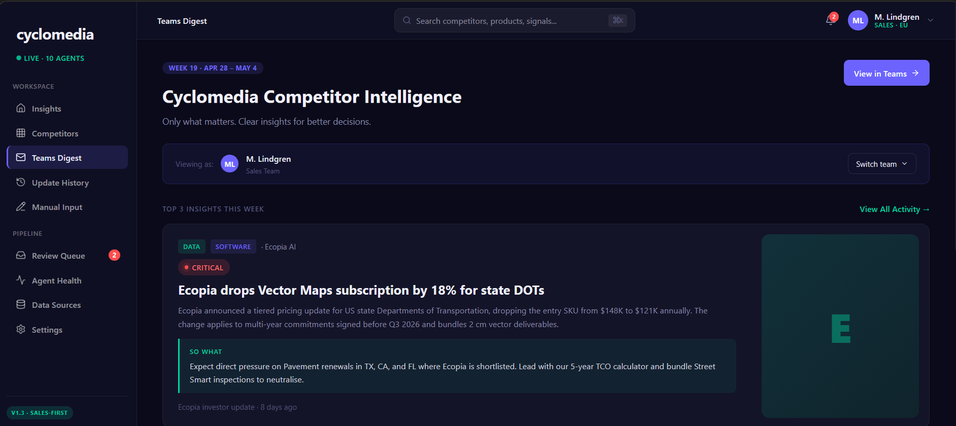This screenshot has width=956, height=426.
Task: Click the TOP 3 INSIGHTS THIS WEEK heading
Action: click(213, 209)
